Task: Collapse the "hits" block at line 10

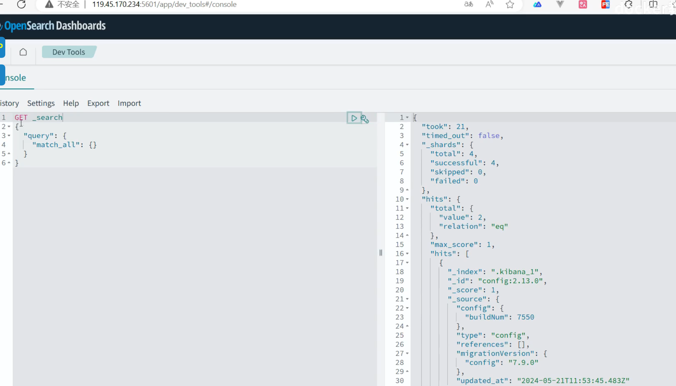Action: (408, 199)
